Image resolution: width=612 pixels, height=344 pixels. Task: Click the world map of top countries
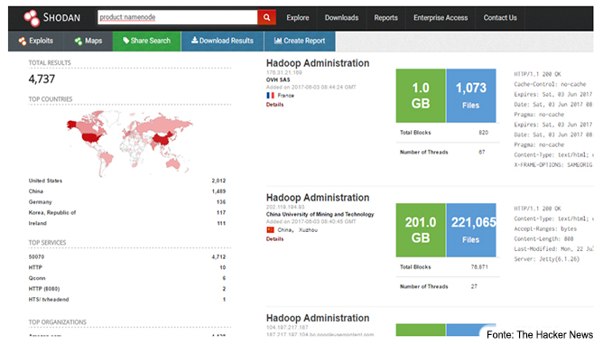click(130, 143)
